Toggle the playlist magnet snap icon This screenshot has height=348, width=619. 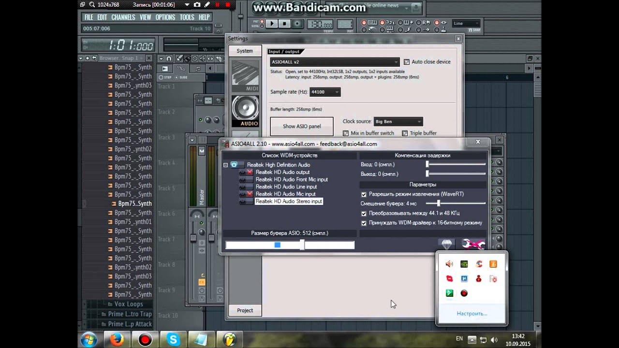(170, 58)
